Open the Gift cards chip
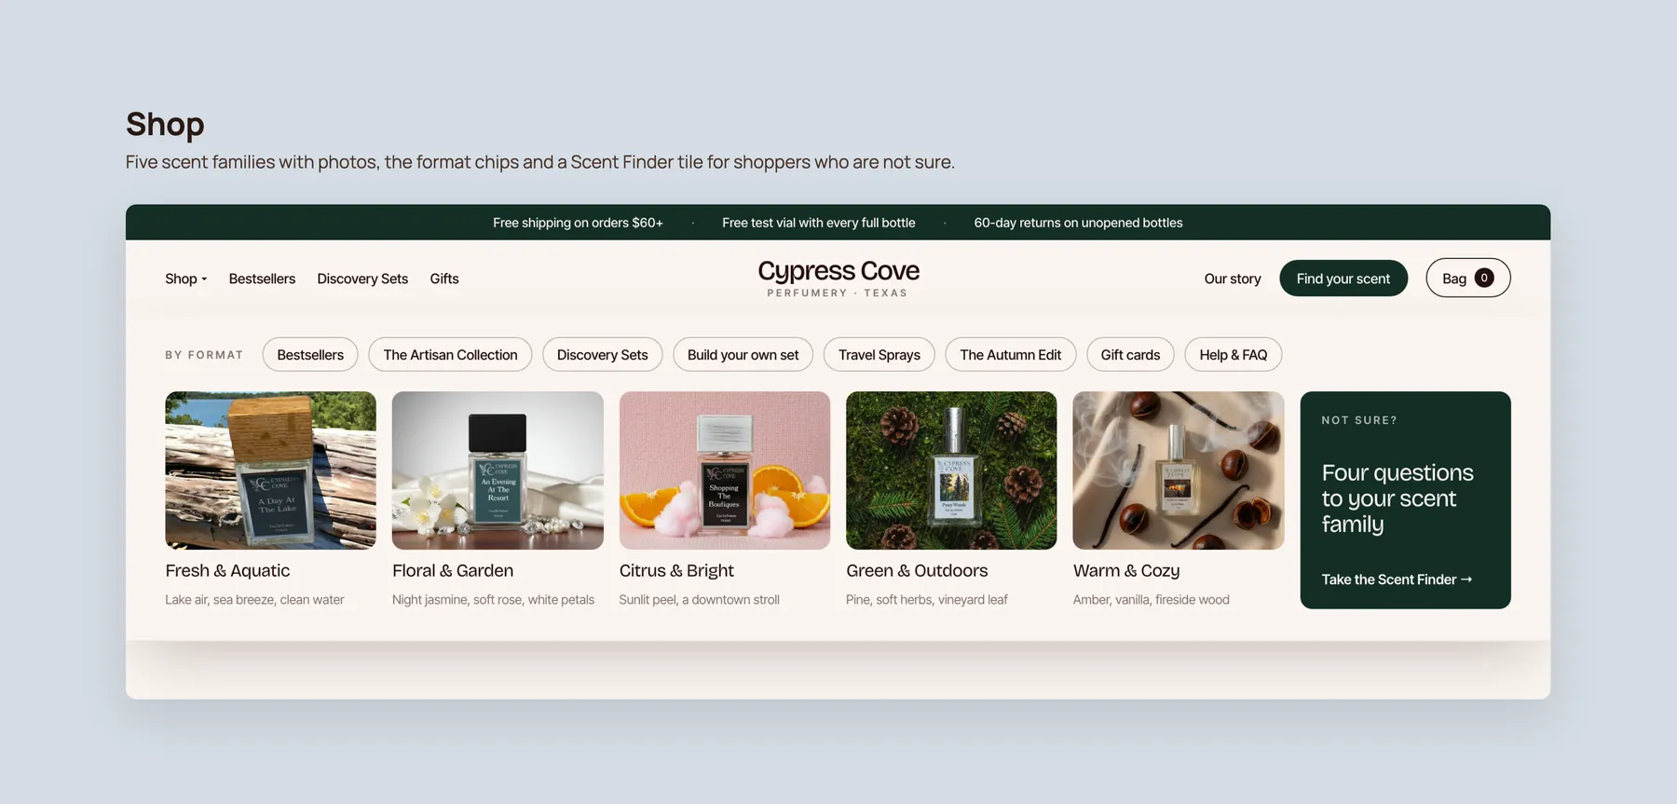 [x=1130, y=355]
